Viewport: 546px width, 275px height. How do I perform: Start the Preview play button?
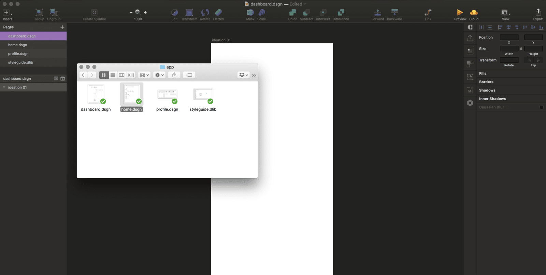tap(460, 13)
